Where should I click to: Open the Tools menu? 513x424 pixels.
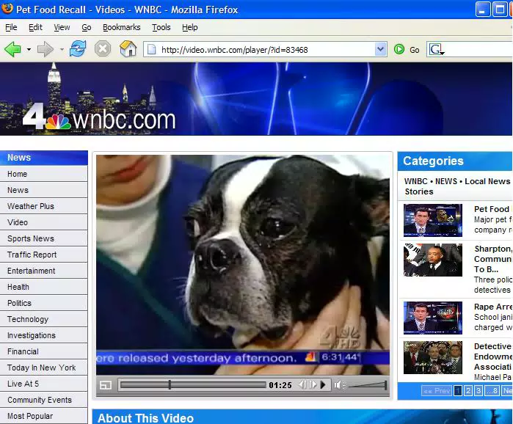pos(161,27)
